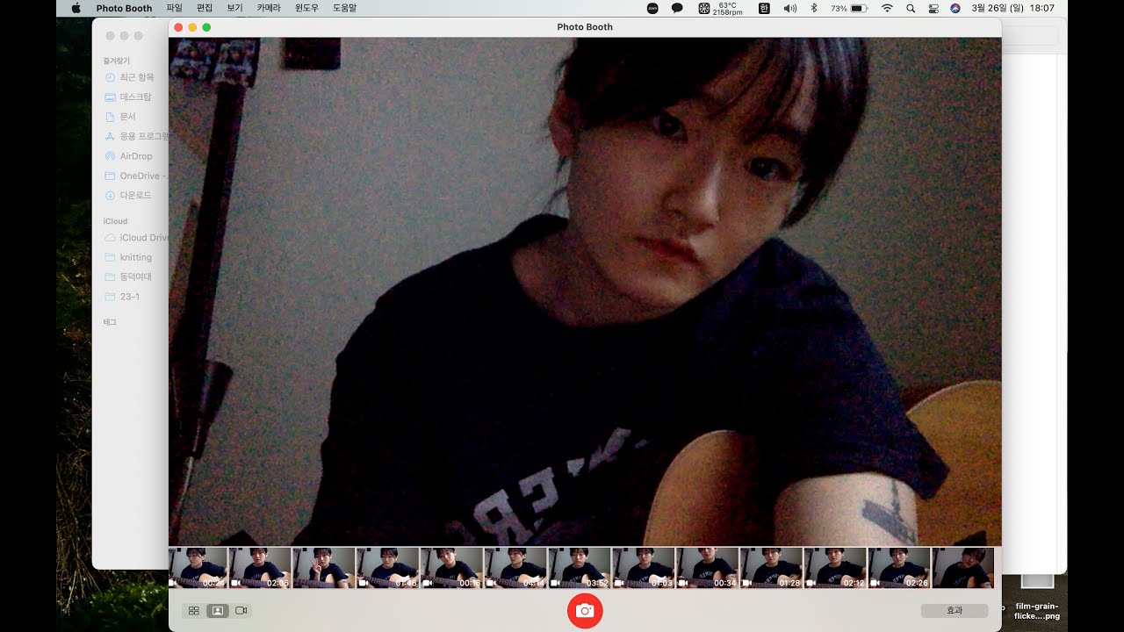Open the Apple menu
The width and height of the screenshot is (1124, 632).
(76, 8)
